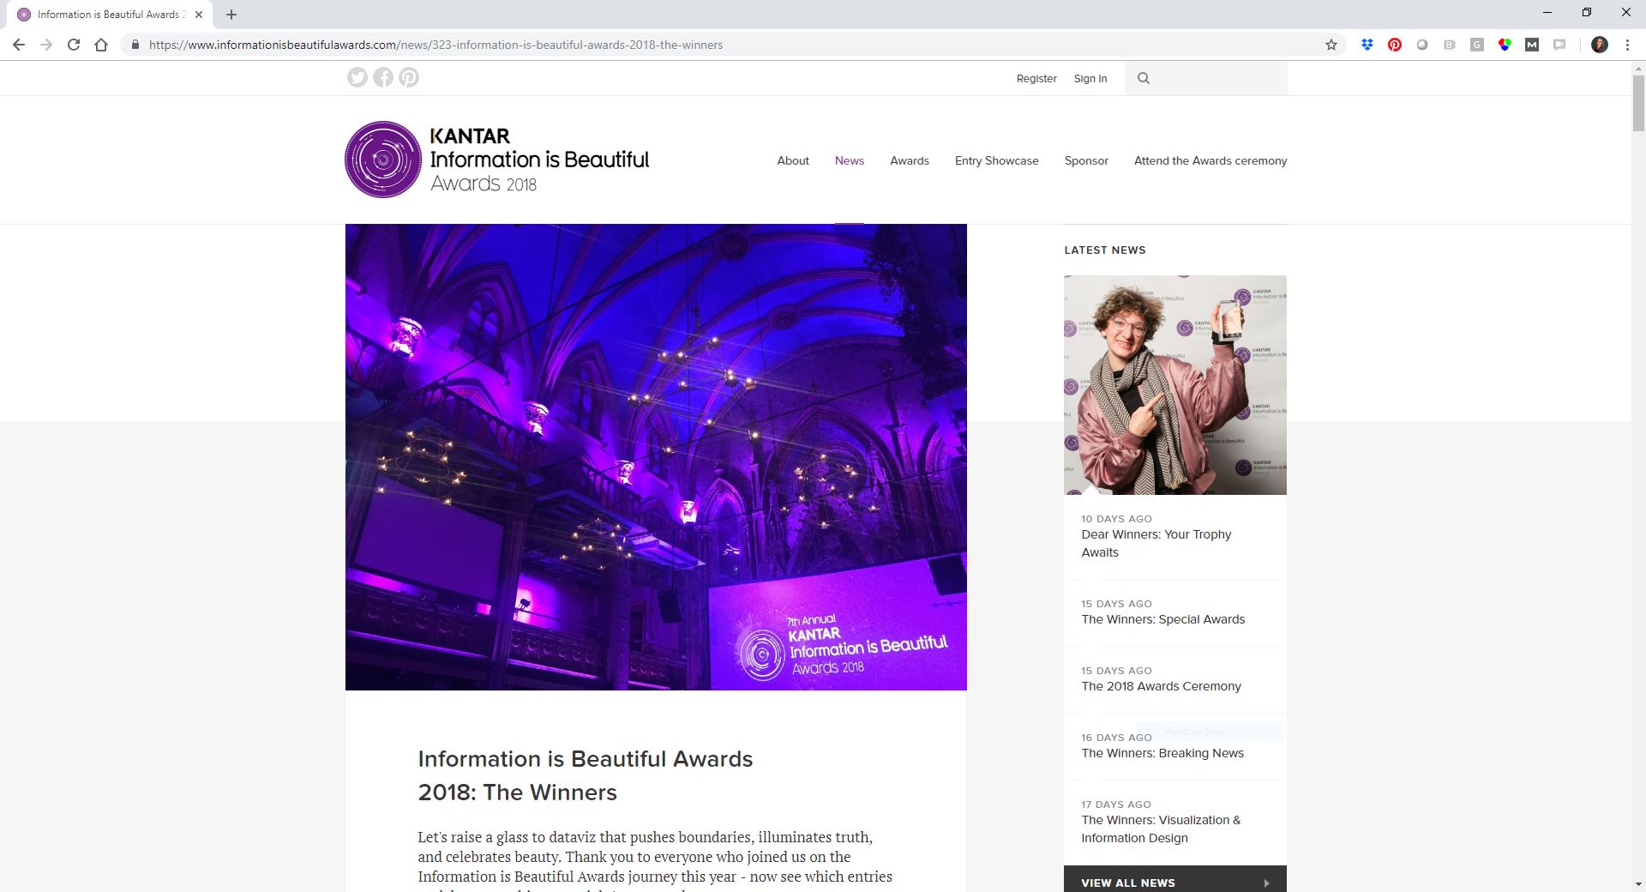The height and width of the screenshot is (892, 1646).
Task: Open the Grammarly extension
Action: [1477, 45]
